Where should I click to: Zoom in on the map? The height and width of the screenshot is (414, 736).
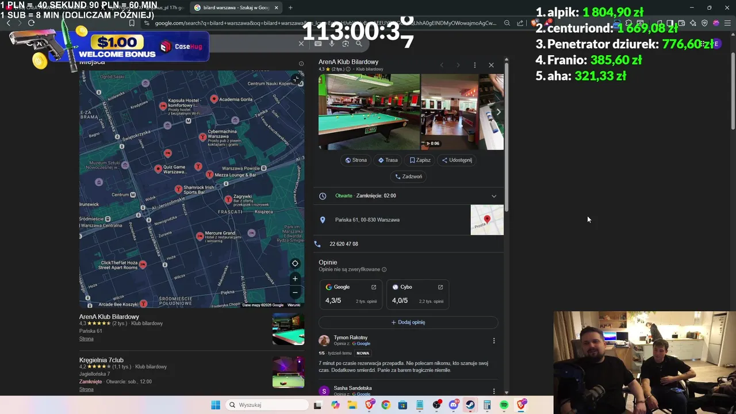click(x=295, y=279)
